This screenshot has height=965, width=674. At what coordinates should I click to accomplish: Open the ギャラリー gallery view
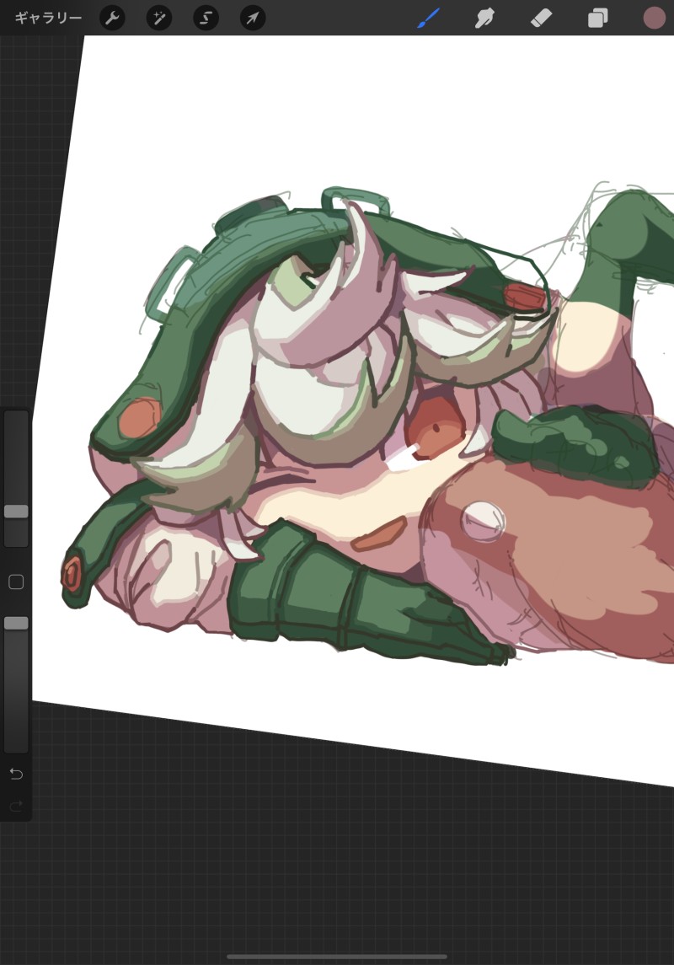(48, 18)
